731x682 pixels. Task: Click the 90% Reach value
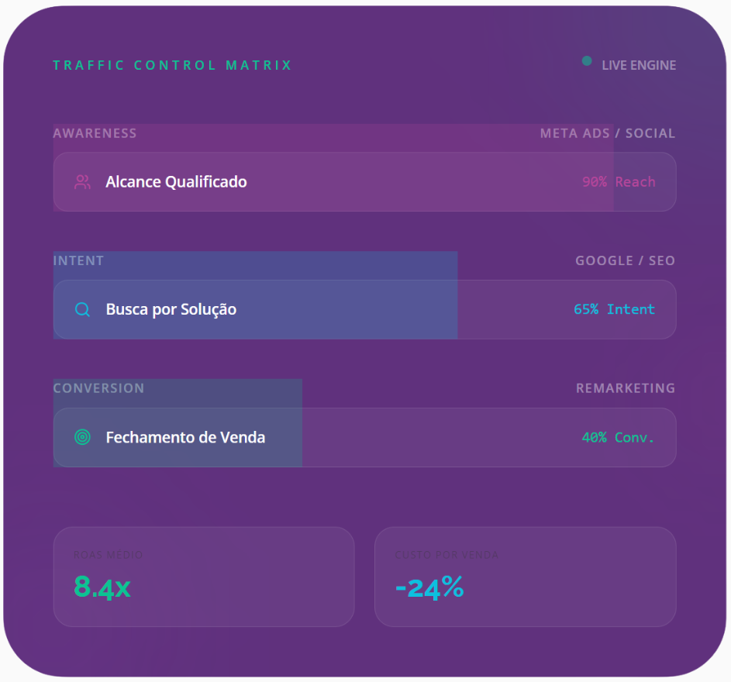coord(619,182)
